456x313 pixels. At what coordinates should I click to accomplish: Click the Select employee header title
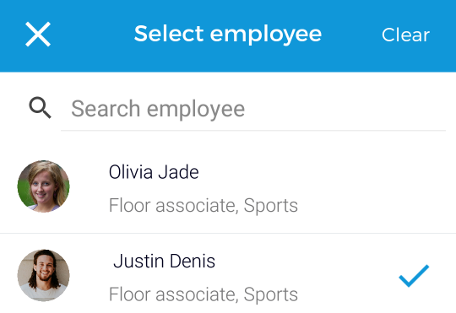tap(228, 35)
